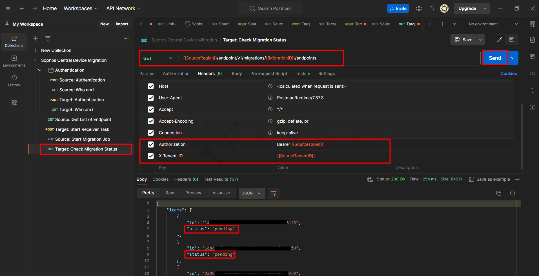Switch to Tests tab
The width and height of the screenshot is (539, 276).
tap(303, 74)
